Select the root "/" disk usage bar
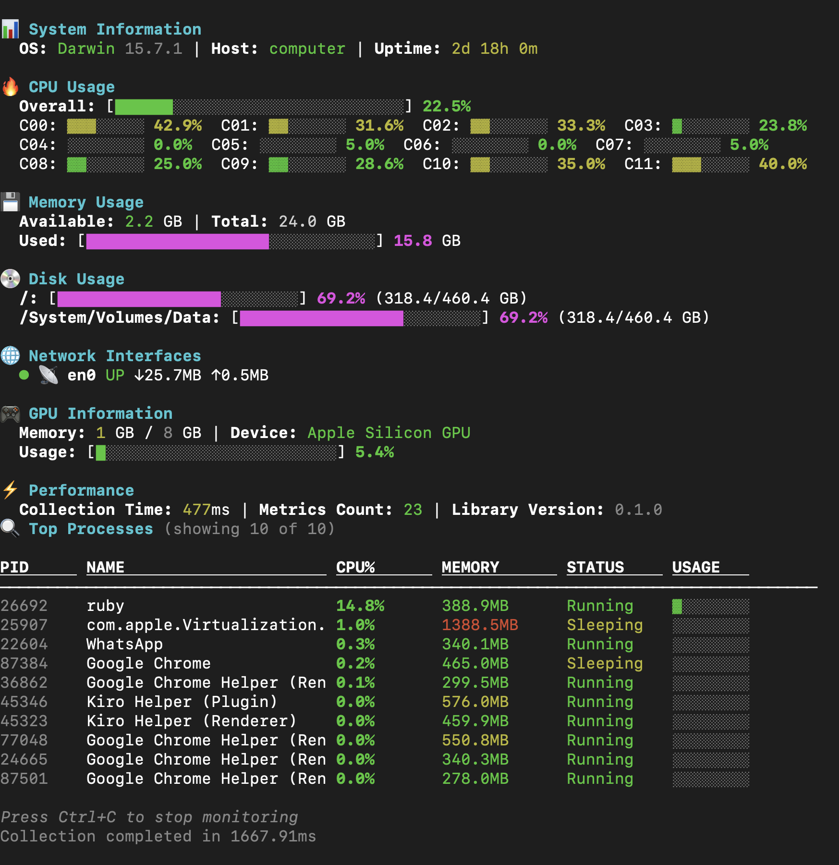839x865 pixels. coord(178,299)
